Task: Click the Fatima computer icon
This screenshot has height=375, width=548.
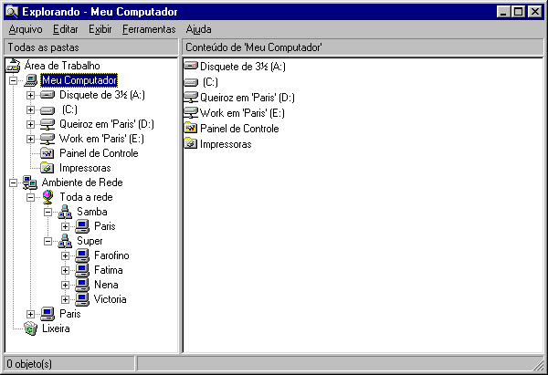Action: [x=82, y=270]
